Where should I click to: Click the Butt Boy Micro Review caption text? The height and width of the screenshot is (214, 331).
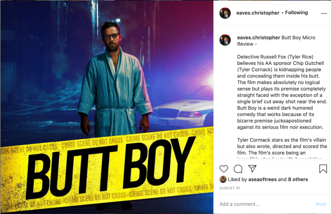tap(276, 41)
